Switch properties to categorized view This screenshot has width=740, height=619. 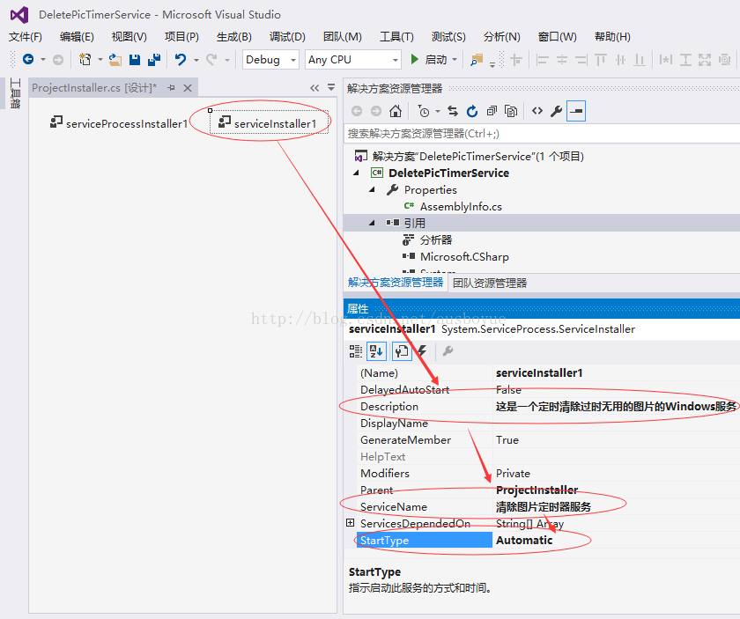click(356, 351)
